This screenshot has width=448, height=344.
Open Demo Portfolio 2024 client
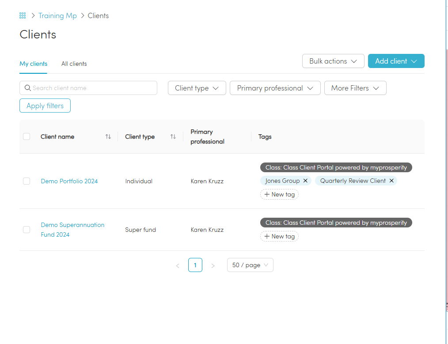point(69,181)
